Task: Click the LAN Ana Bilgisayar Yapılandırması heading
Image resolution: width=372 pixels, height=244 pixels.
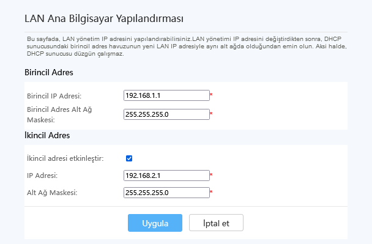Action: coord(104,18)
